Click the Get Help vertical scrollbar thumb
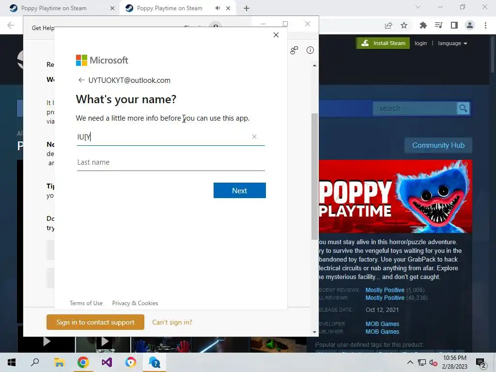The height and width of the screenshot is (372, 496). tap(314, 176)
